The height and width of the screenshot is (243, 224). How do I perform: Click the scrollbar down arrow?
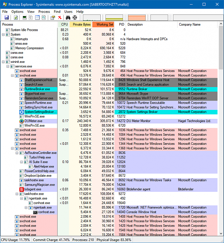point(221,234)
